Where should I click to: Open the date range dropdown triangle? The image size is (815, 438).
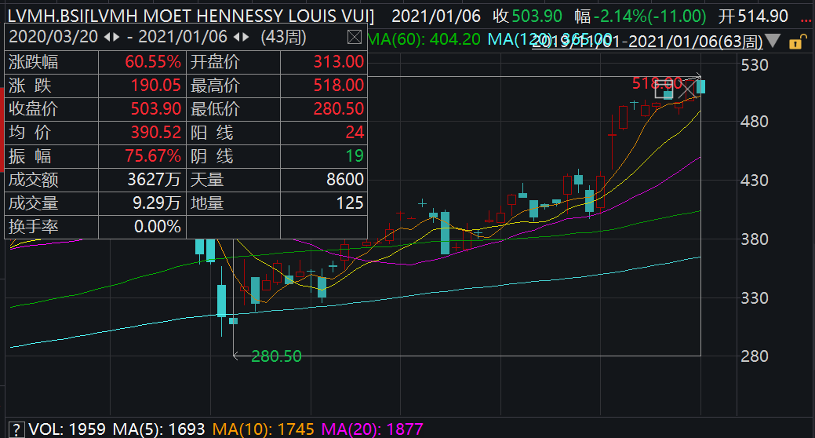coord(773,42)
